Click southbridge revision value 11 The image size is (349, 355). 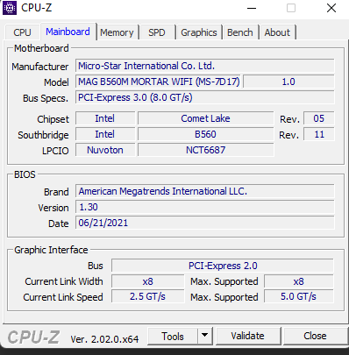[x=319, y=134]
